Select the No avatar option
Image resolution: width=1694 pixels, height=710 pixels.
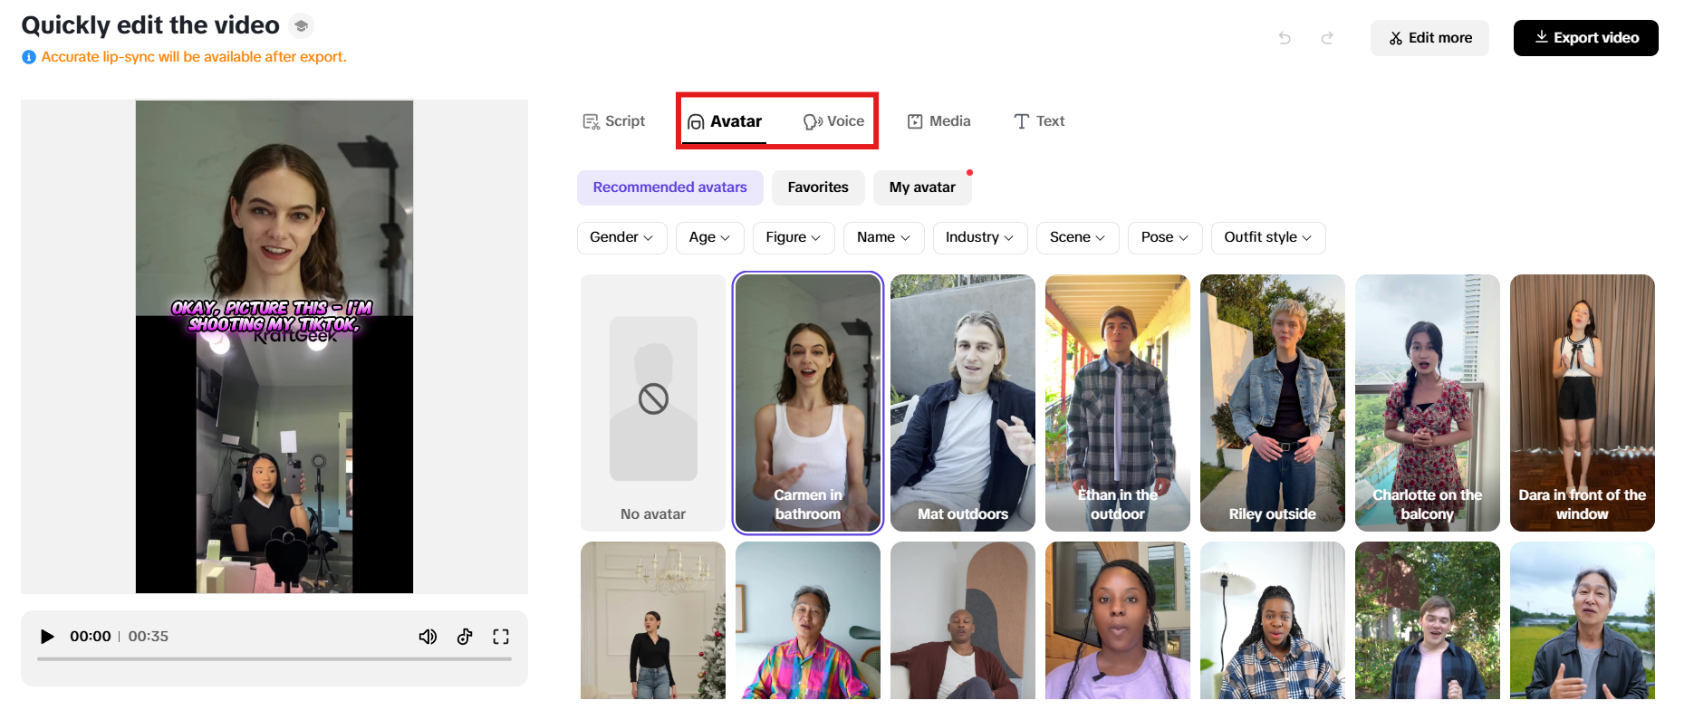[653, 403]
